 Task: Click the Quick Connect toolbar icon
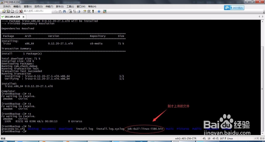[x=8, y=11]
